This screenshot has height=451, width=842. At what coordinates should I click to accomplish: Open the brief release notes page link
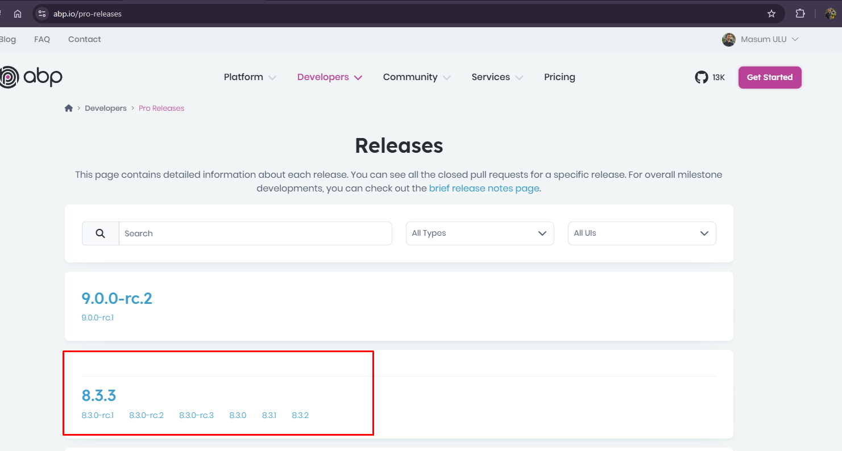click(x=484, y=188)
